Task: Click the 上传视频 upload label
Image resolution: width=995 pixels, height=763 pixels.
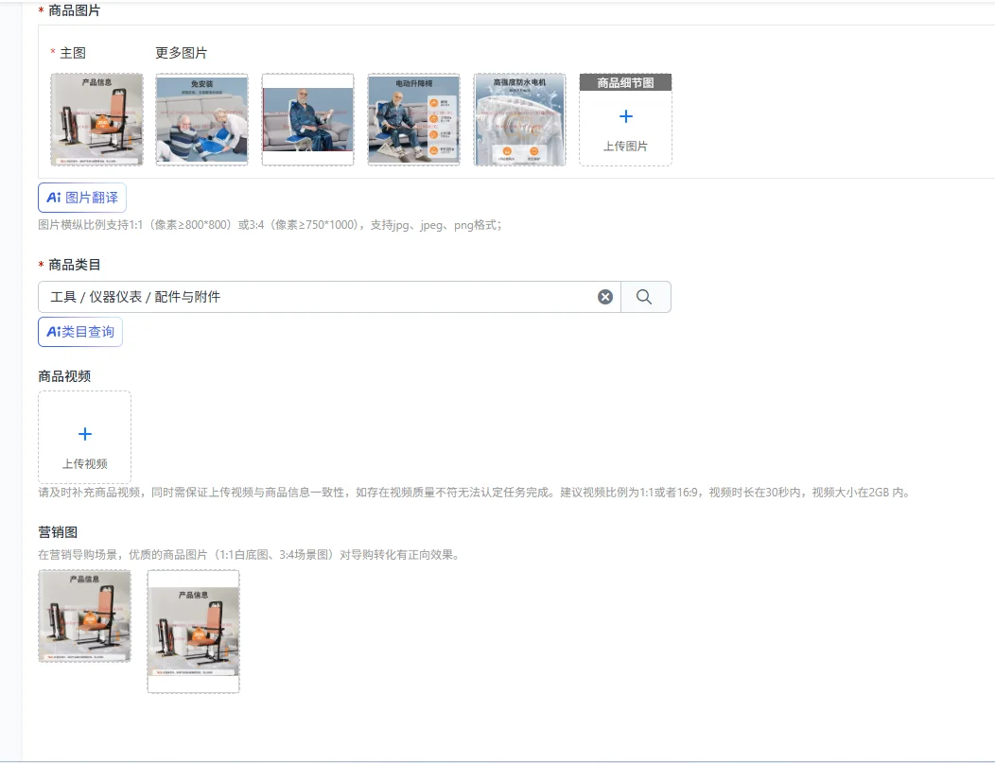Action: pyautogui.click(x=85, y=463)
